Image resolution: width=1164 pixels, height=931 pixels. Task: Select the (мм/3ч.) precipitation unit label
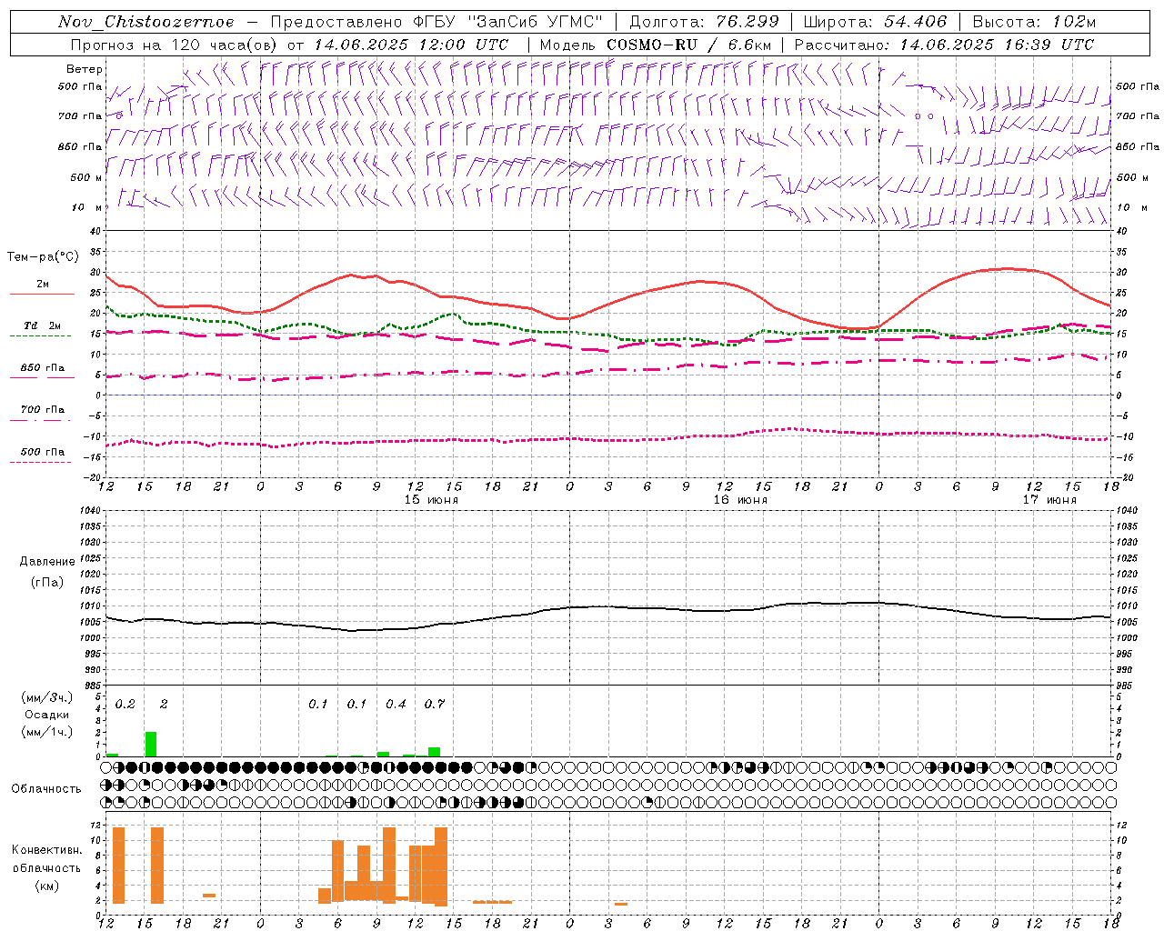tap(47, 697)
